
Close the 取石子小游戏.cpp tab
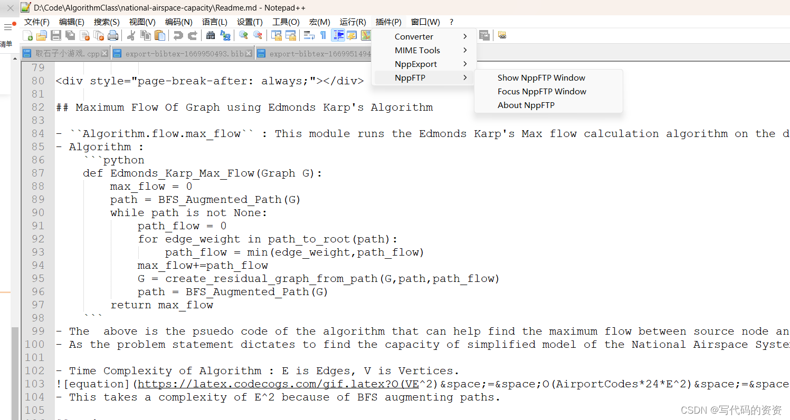coord(104,53)
